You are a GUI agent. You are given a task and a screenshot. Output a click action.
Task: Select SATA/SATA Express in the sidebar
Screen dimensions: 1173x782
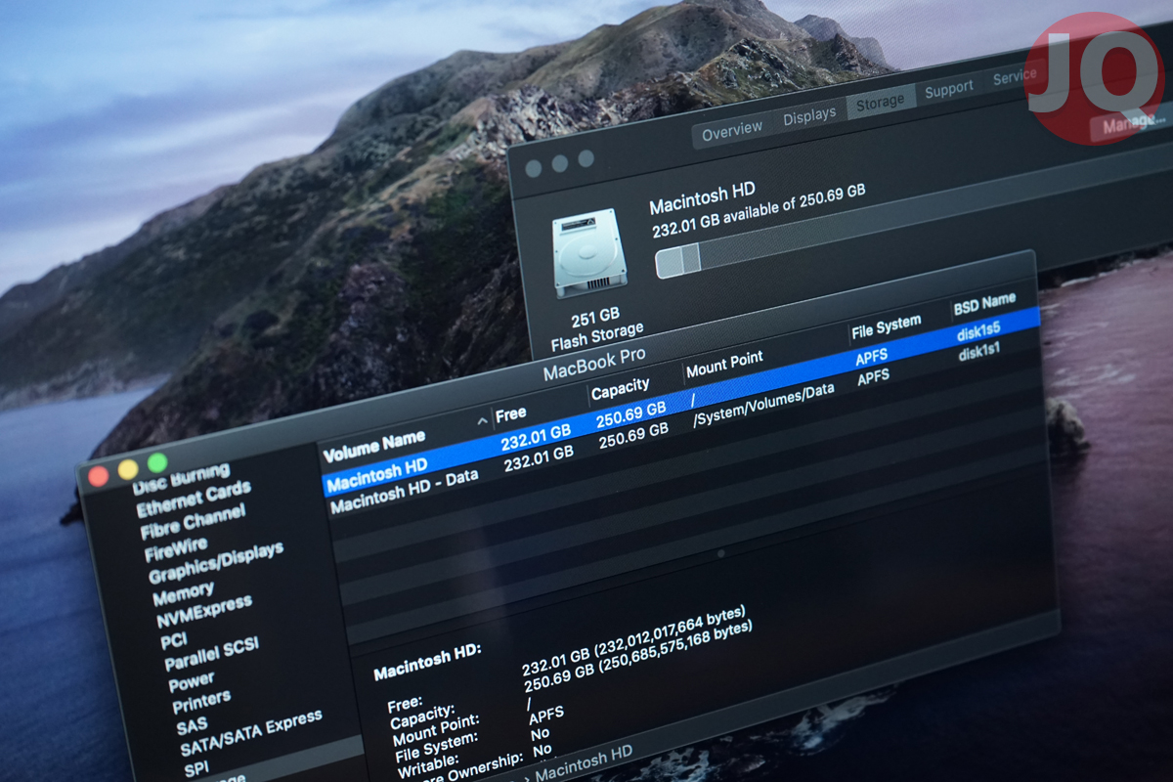(x=251, y=733)
